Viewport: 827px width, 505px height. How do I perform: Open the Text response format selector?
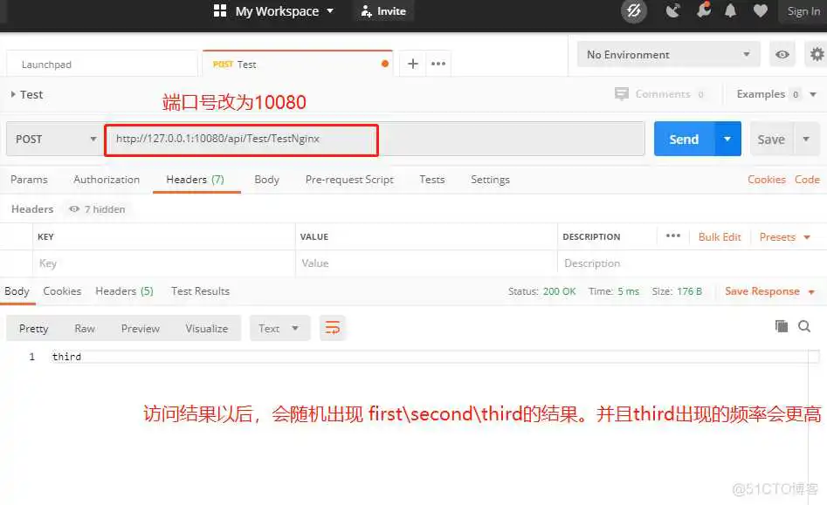pyautogui.click(x=279, y=328)
